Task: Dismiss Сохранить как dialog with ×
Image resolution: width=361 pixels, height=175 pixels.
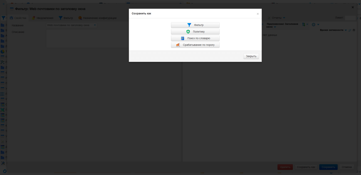Action: point(258,14)
